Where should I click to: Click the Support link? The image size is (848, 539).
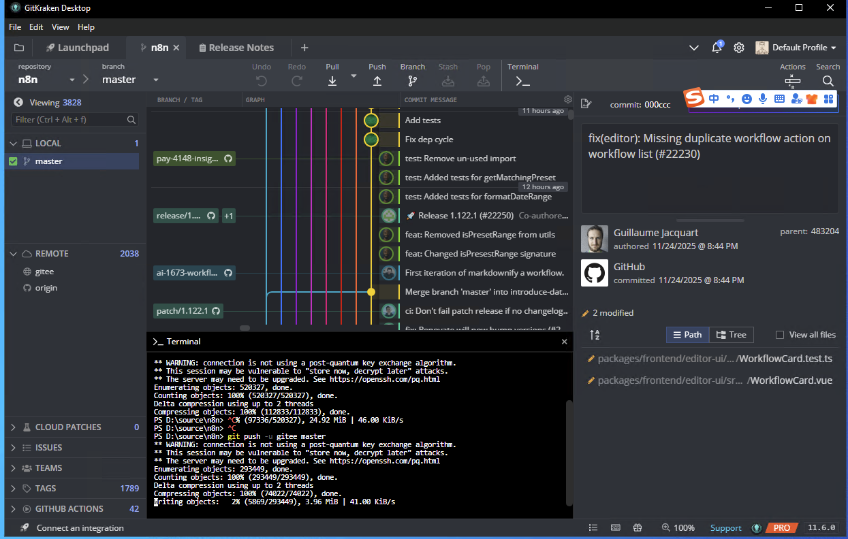[x=725, y=527]
